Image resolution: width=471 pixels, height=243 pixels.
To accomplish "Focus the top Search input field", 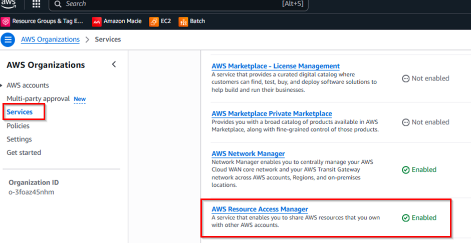I will click(x=178, y=4).
